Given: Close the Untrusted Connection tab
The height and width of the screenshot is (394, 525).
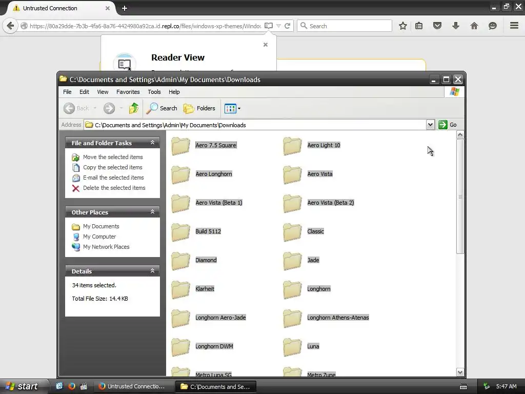Looking at the screenshot, I should coord(108,8).
